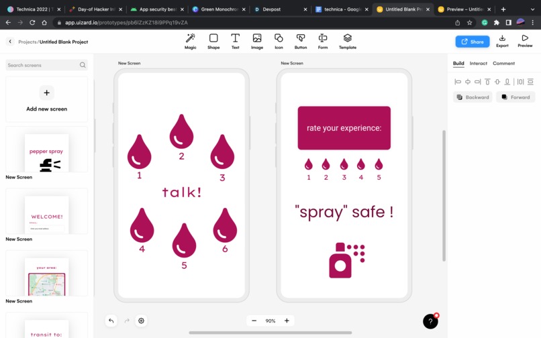
Task: Select the Button tool
Action: [x=301, y=42]
